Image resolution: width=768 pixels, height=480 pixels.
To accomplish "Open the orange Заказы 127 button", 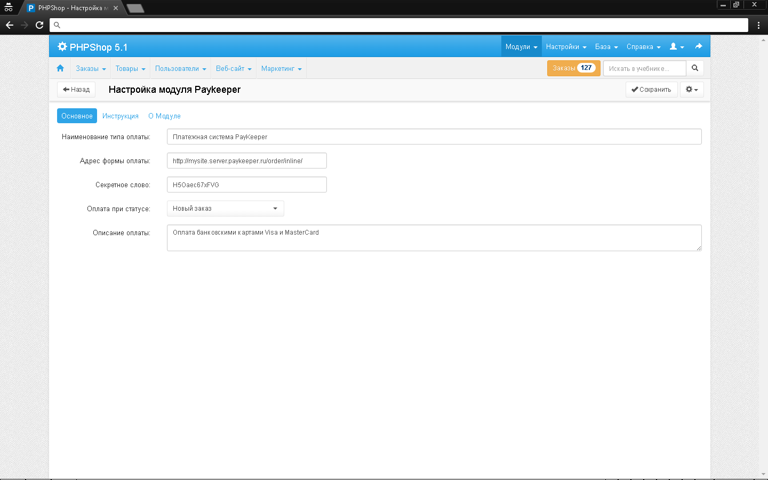I will tap(573, 68).
